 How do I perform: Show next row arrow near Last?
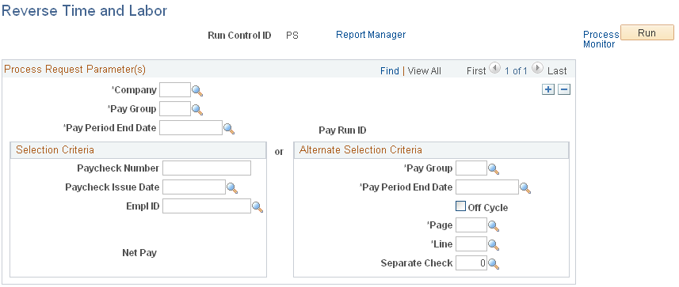point(537,68)
